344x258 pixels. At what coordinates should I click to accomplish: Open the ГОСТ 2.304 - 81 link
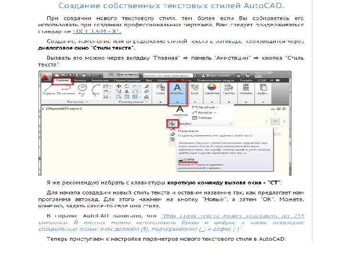coord(97,32)
